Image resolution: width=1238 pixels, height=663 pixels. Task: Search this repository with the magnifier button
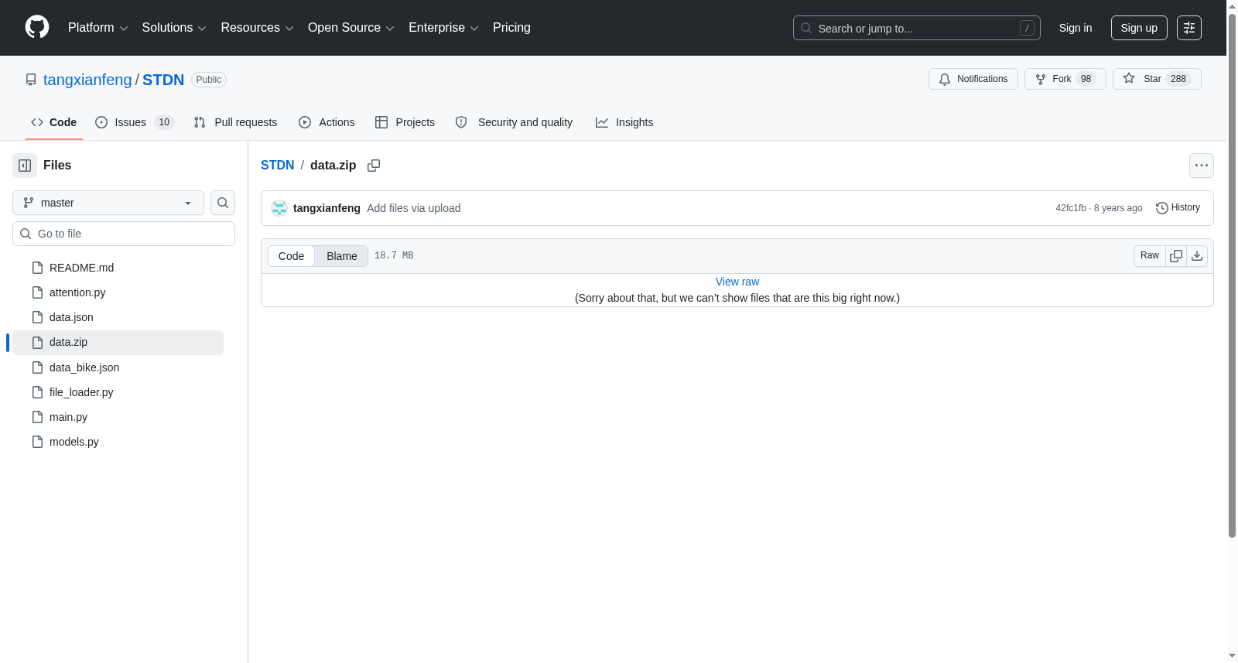[x=223, y=203]
